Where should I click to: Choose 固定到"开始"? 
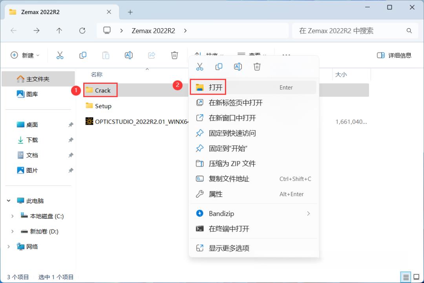click(x=253, y=148)
